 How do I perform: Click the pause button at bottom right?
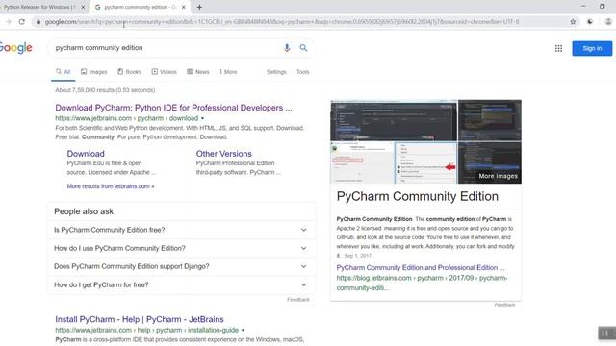pos(605,334)
